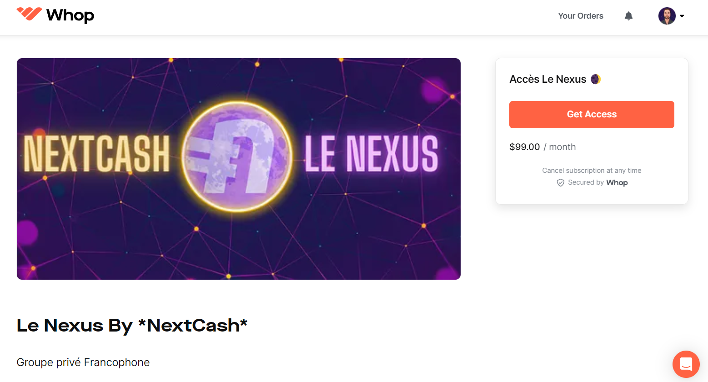
Task: Click the moon emoji beside Accès Le Nexus
Action: point(596,79)
